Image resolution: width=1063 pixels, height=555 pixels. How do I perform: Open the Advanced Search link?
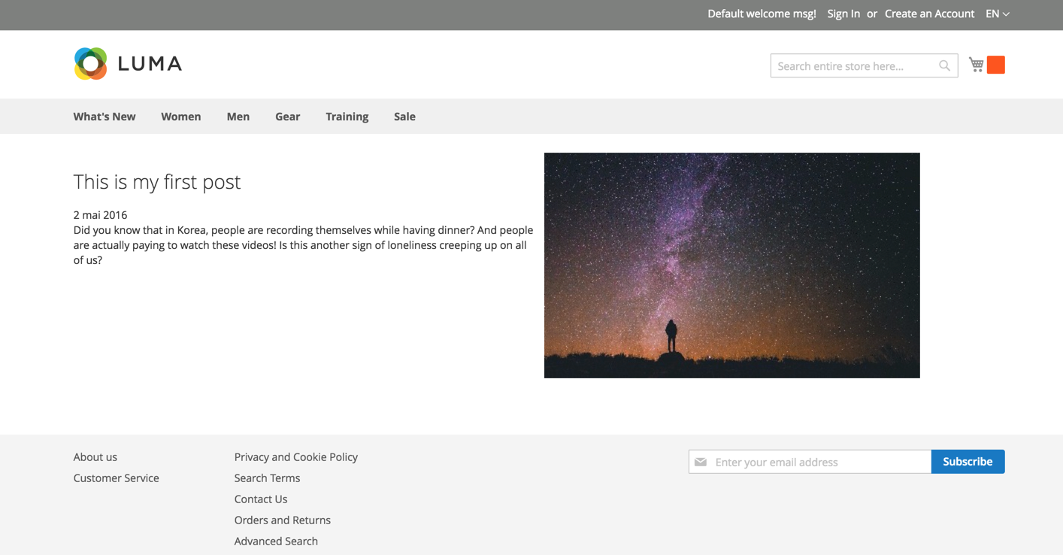(276, 541)
